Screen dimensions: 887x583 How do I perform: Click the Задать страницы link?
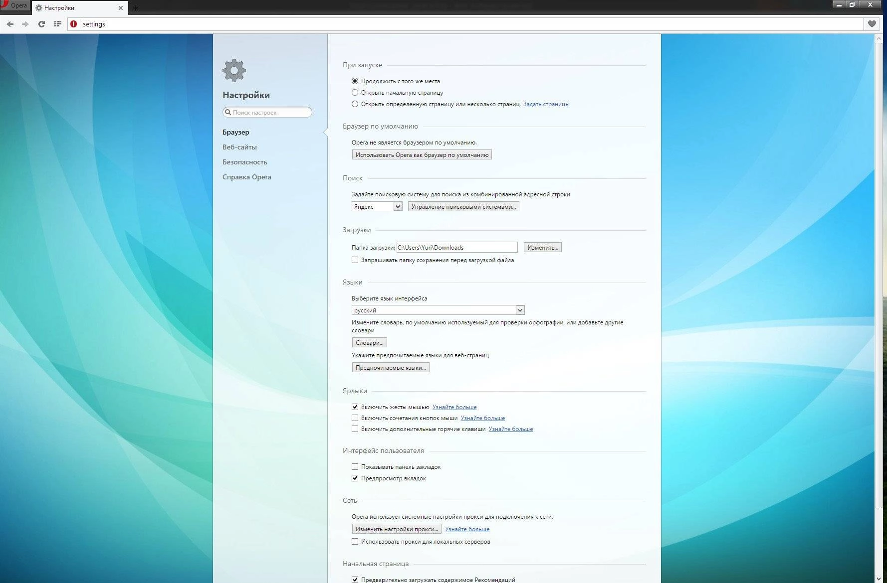tap(546, 104)
